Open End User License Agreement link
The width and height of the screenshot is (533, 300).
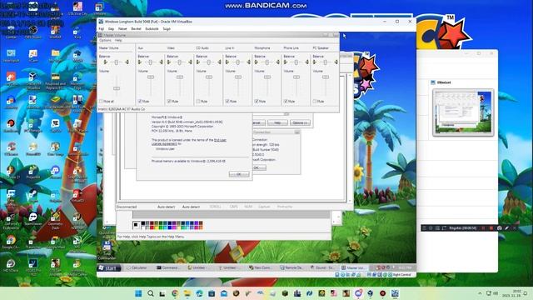[189, 142]
